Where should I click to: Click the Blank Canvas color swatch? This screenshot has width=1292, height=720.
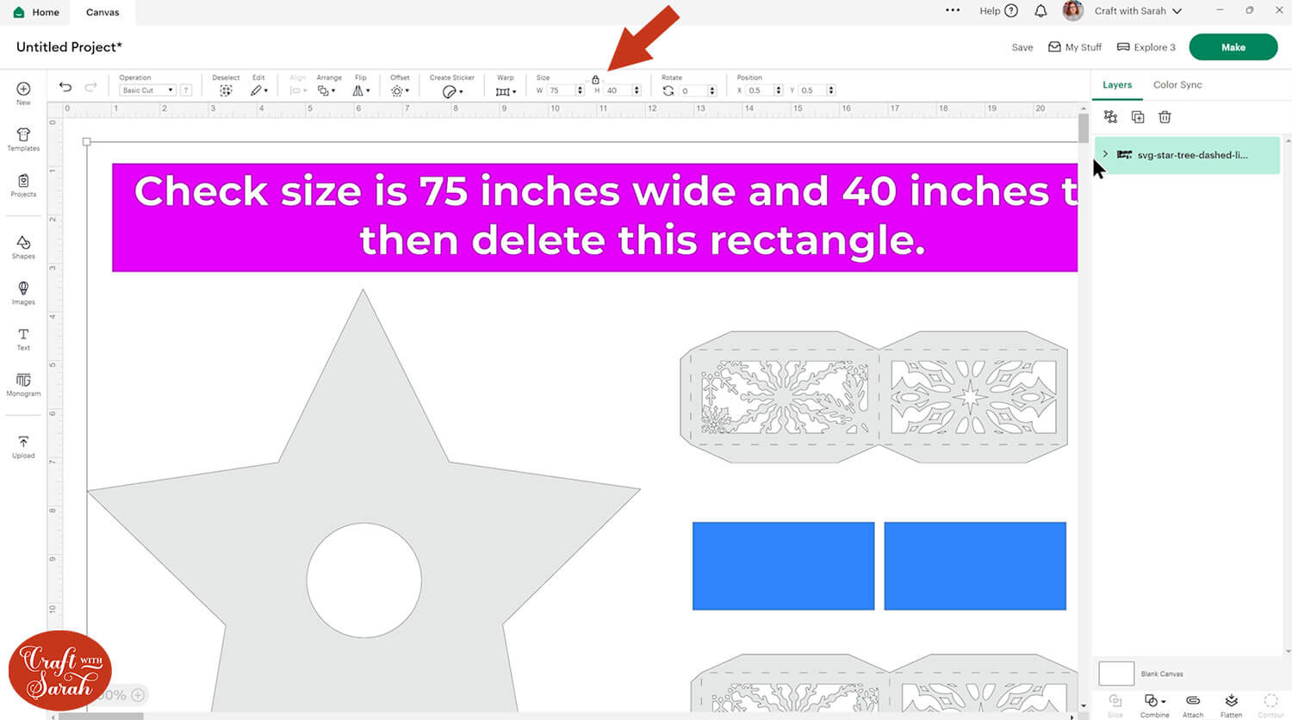point(1115,673)
